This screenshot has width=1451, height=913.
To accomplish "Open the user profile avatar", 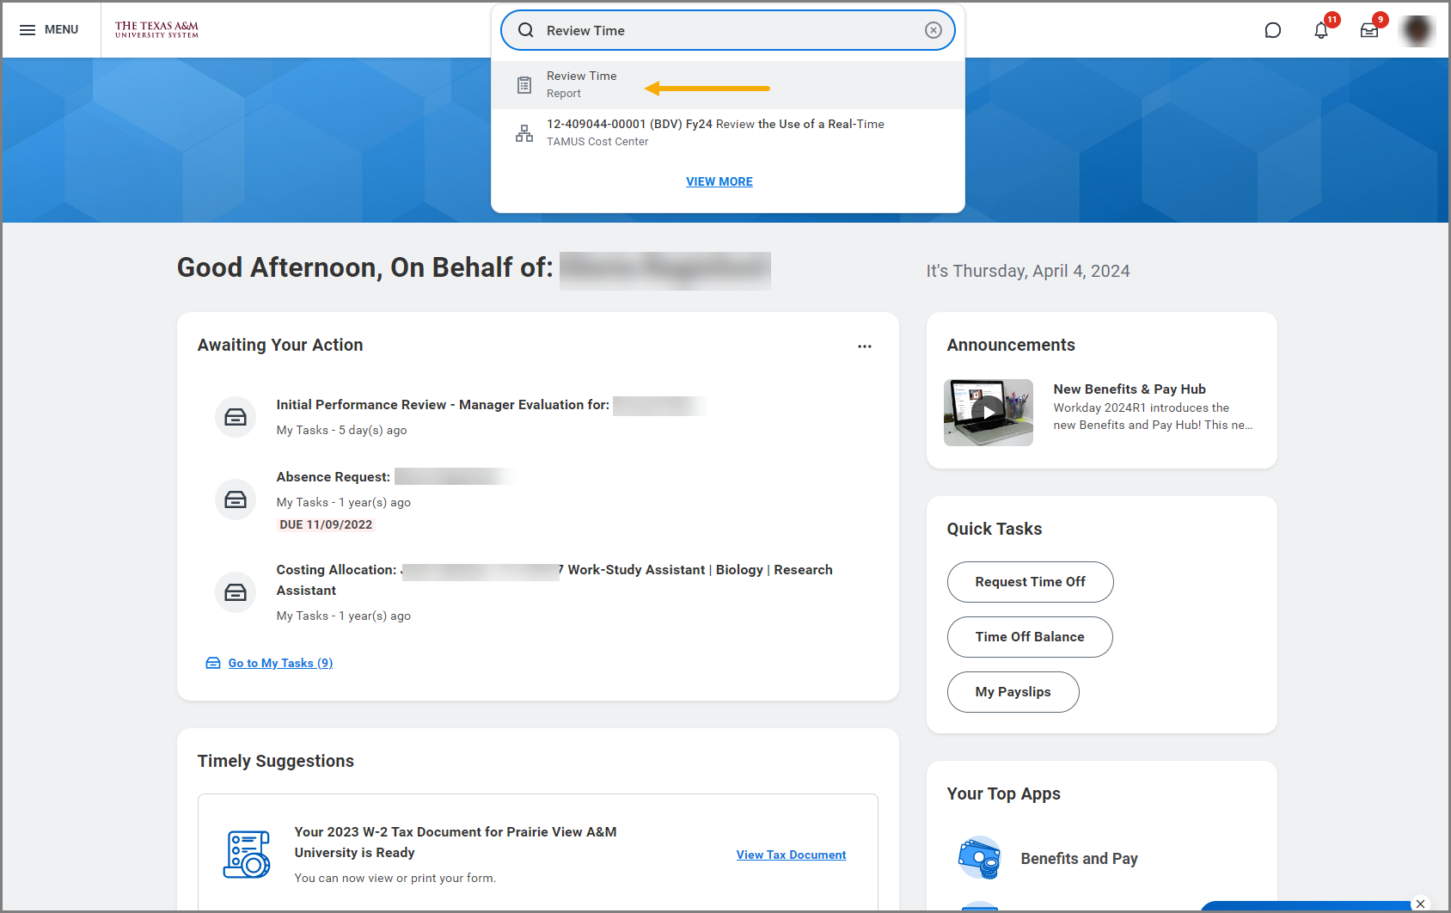I will [1417, 31].
